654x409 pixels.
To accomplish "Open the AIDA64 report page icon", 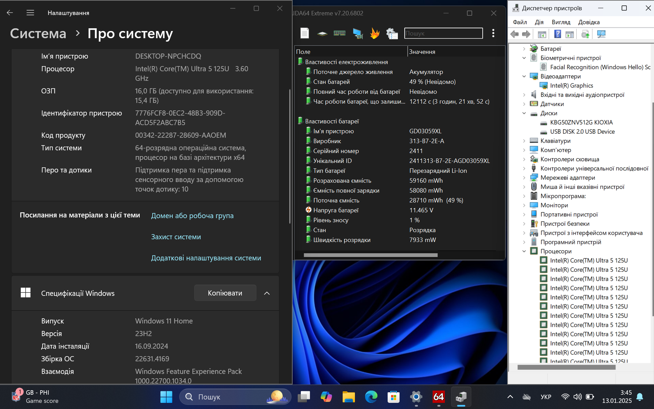I will [305, 33].
